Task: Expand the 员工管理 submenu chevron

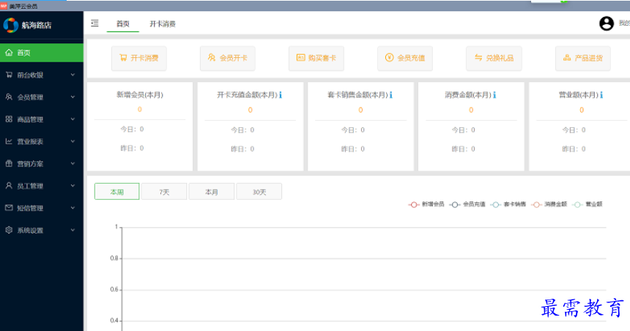Action: (x=73, y=185)
